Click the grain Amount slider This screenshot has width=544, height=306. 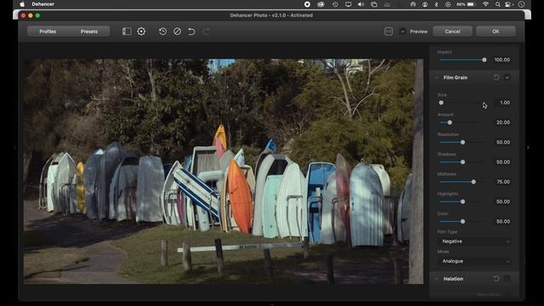tap(462, 122)
